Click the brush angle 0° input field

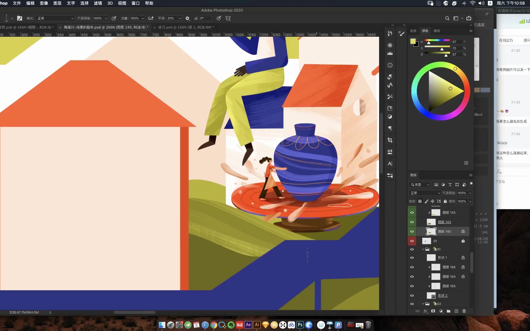[x=205, y=18]
